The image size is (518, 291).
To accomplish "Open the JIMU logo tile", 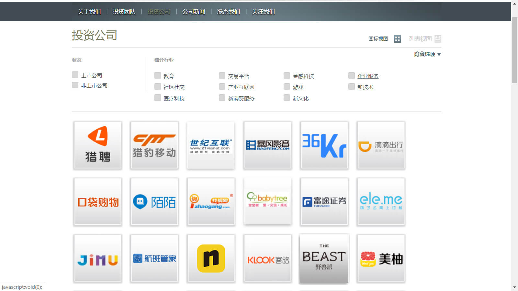I will [98, 258].
